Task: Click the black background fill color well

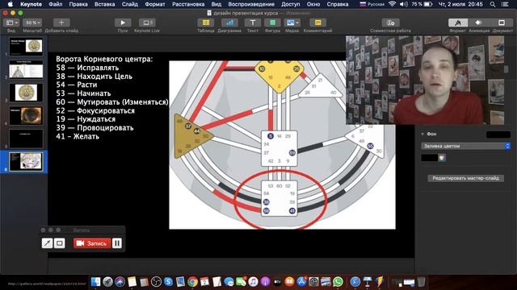Action: (430, 158)
